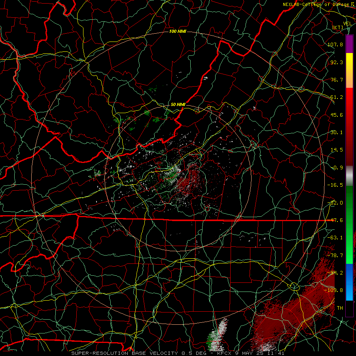This screenshot has height=356, width=356.
Task: Pick the black TH segment of the color bar
Action: (349, 308)
